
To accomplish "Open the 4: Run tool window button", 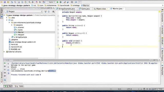I will click(8, 86).
